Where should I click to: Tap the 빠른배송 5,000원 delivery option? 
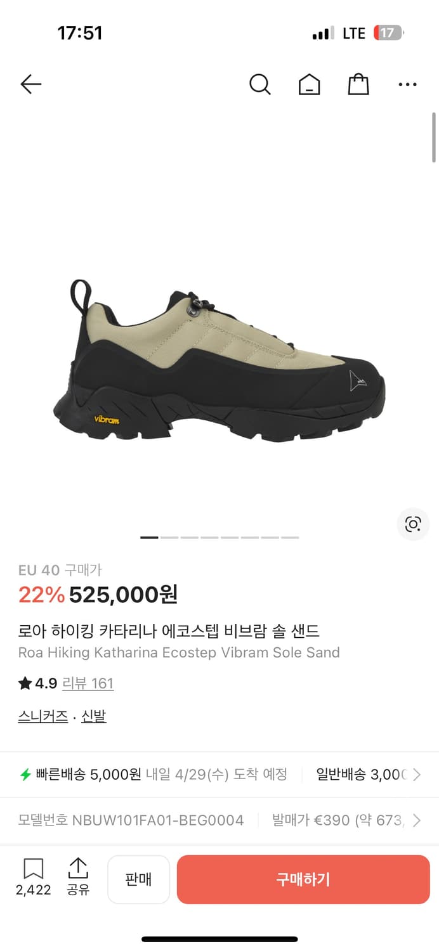(x=81, y=774)
